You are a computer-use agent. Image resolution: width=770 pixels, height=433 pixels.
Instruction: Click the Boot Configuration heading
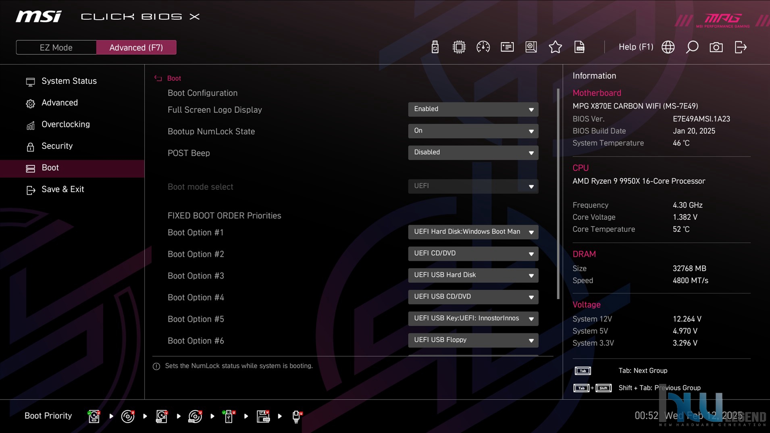point(202,93)
